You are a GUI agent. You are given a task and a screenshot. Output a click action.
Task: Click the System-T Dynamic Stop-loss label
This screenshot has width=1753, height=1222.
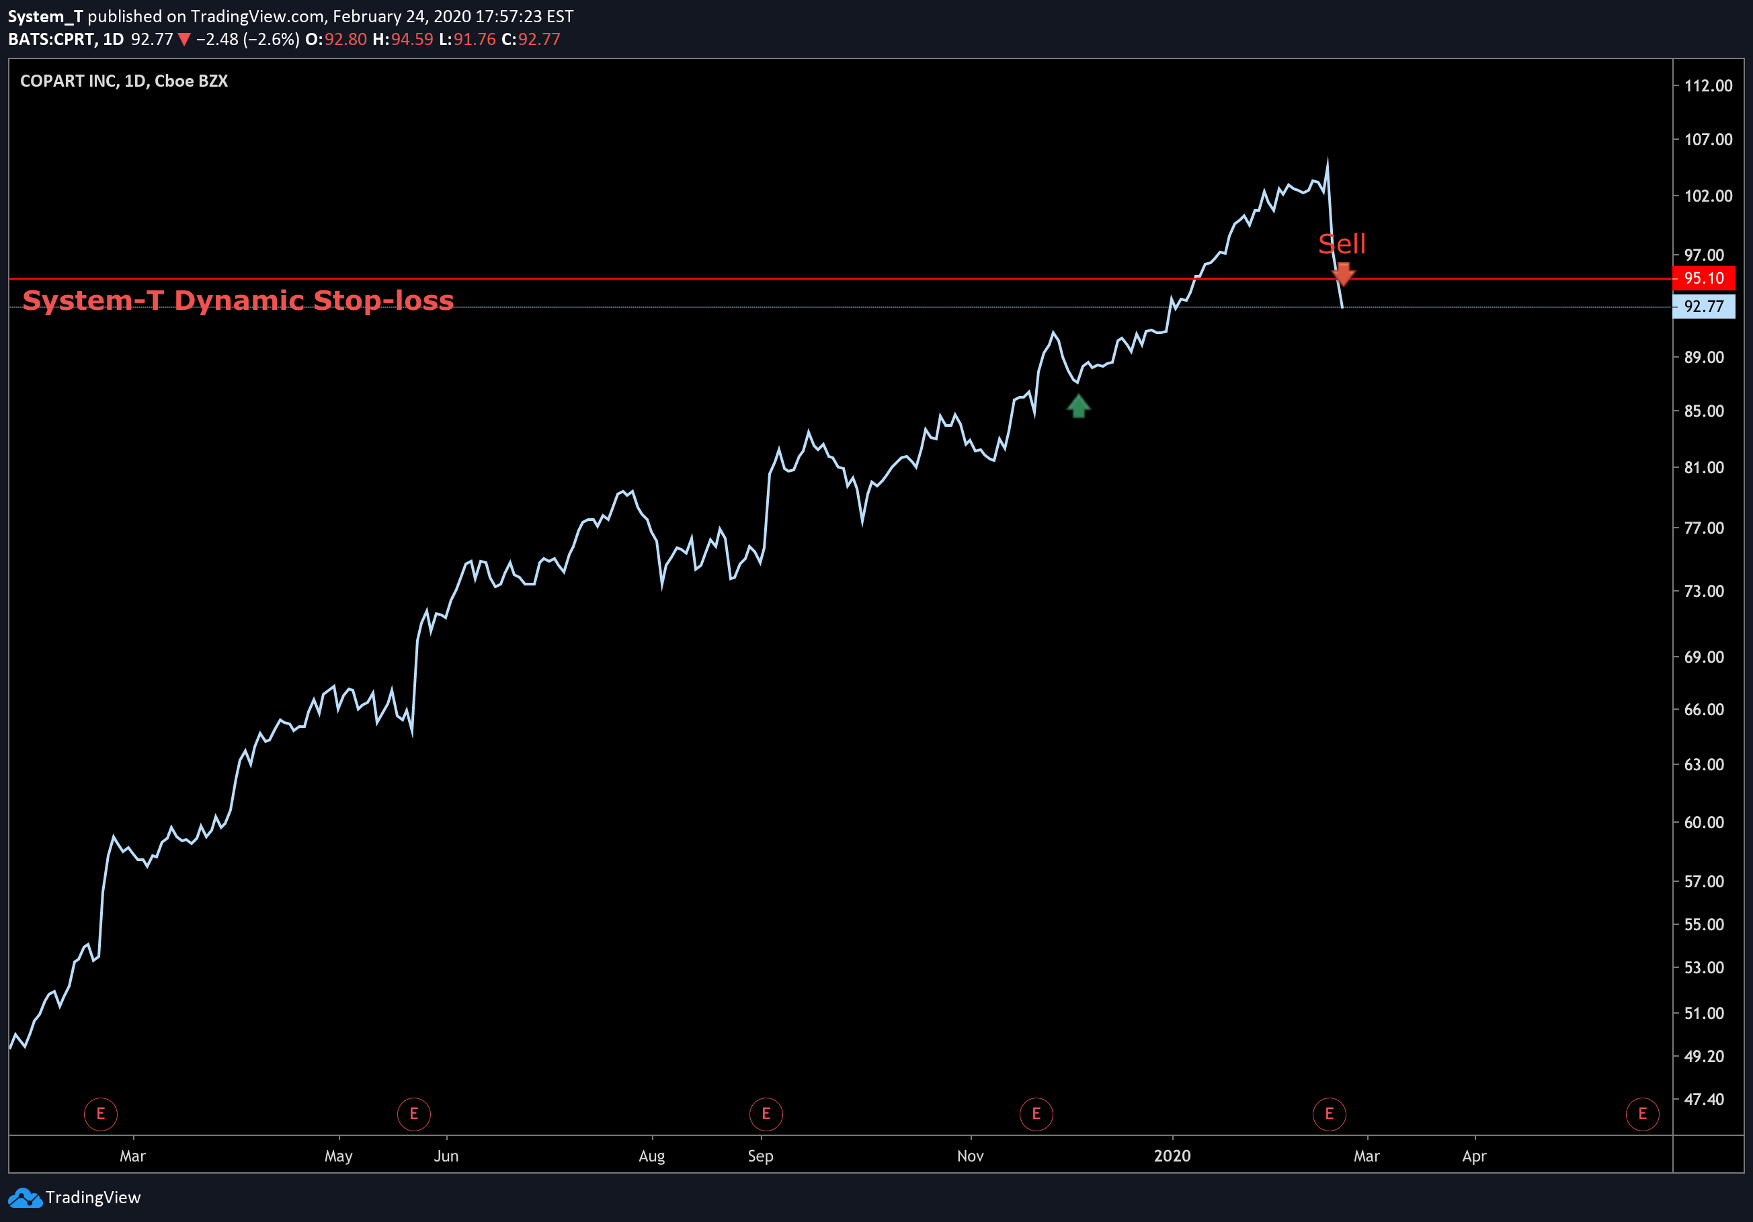pos(238,300)
